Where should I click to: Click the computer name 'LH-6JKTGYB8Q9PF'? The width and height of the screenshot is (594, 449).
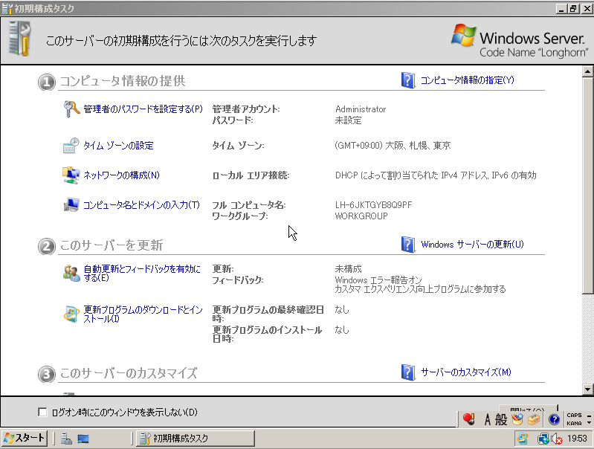[373, 205]
